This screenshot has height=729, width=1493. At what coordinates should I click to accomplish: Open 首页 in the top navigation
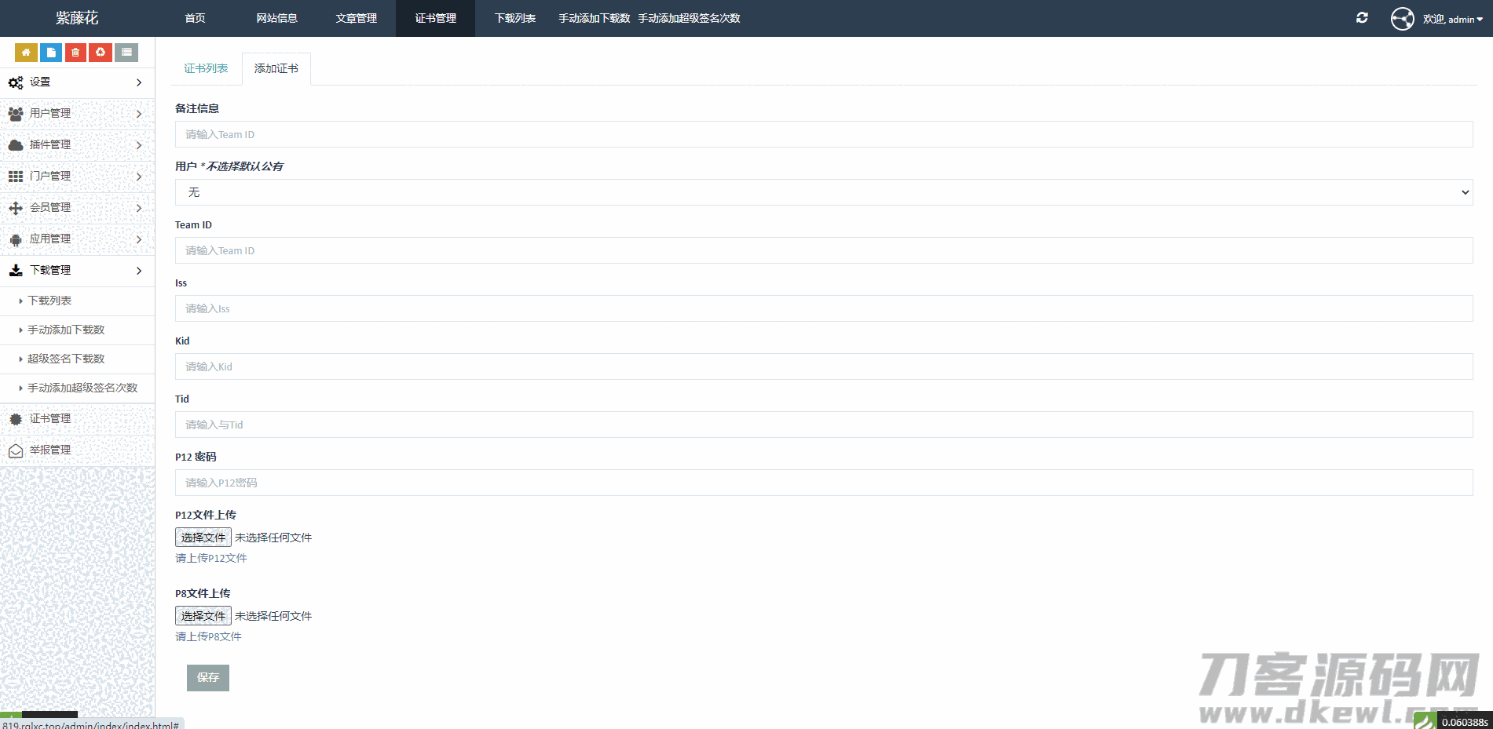[195, 18]
